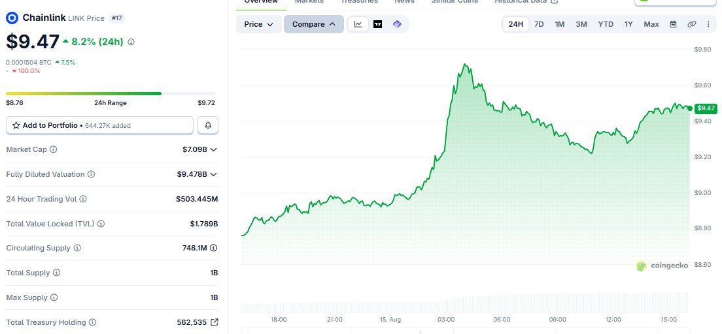
Task: Select the 7D time range
Action: 539,24
